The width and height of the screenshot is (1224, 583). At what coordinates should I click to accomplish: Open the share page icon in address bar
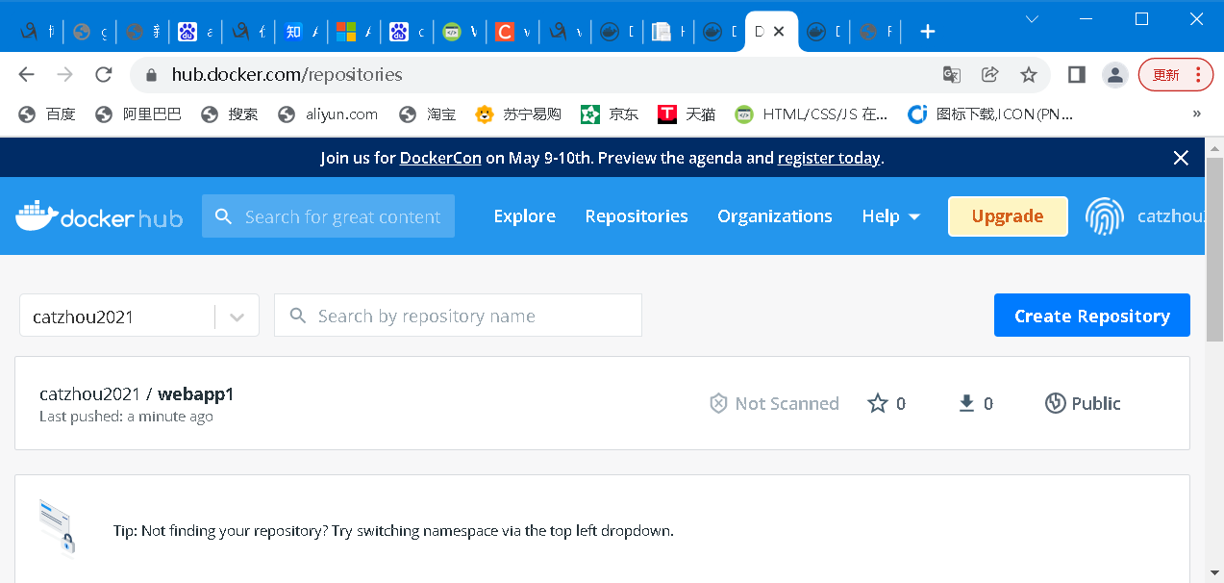tap(989, 75)
